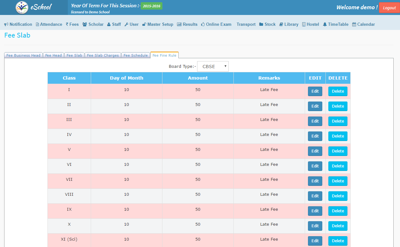Select the Fee Schedule tab
The width and height of the screenshot is (400, 247).
pos(135,55)
